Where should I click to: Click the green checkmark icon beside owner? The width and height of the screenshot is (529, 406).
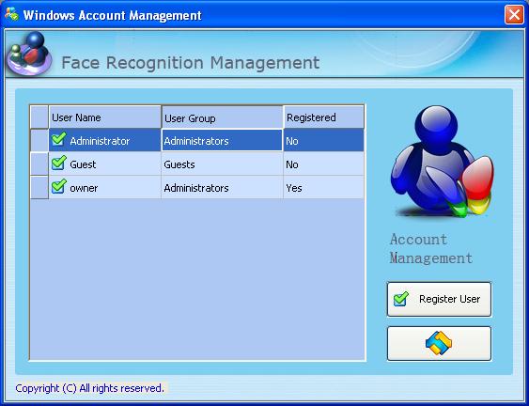tap(59, 186)
